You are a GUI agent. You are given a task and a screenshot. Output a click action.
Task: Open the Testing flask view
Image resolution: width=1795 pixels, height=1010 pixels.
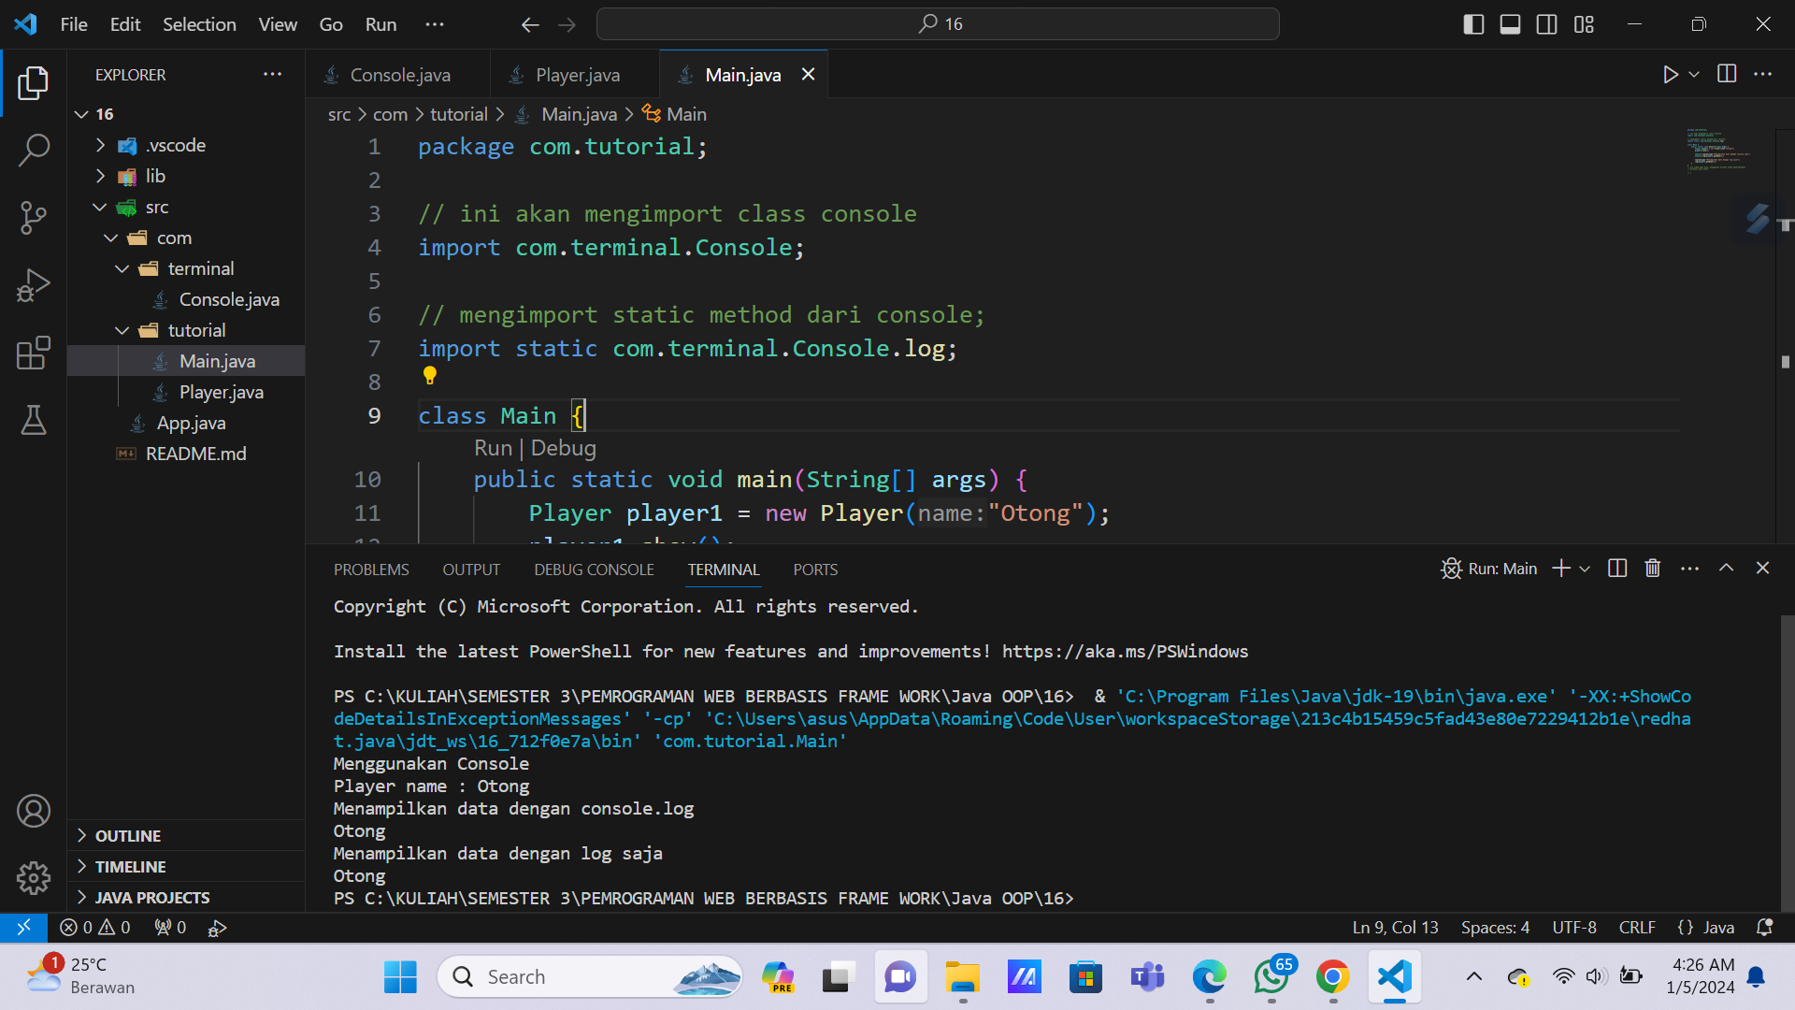(34, 421)
